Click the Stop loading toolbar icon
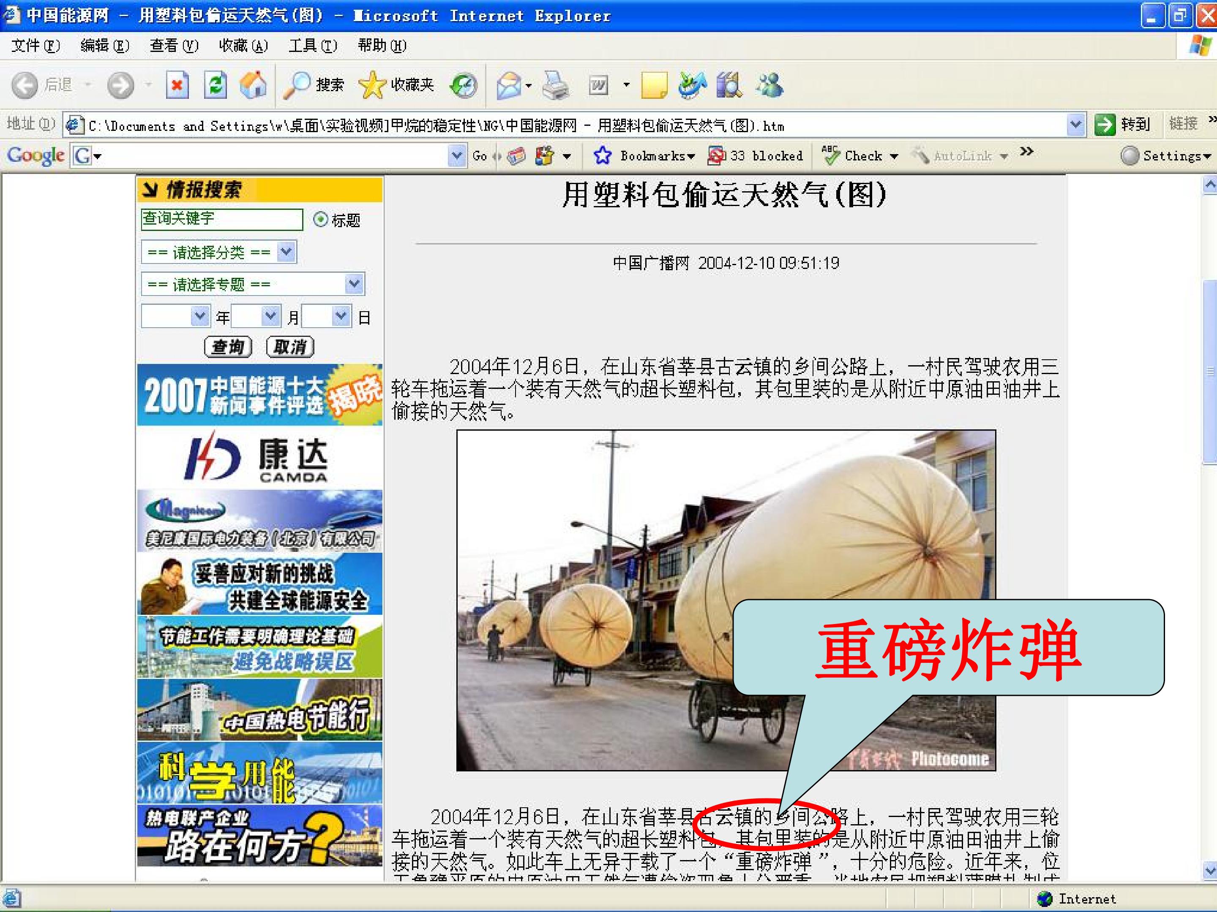The width and height of the screenshot is (1217, 912). point(177,85)
